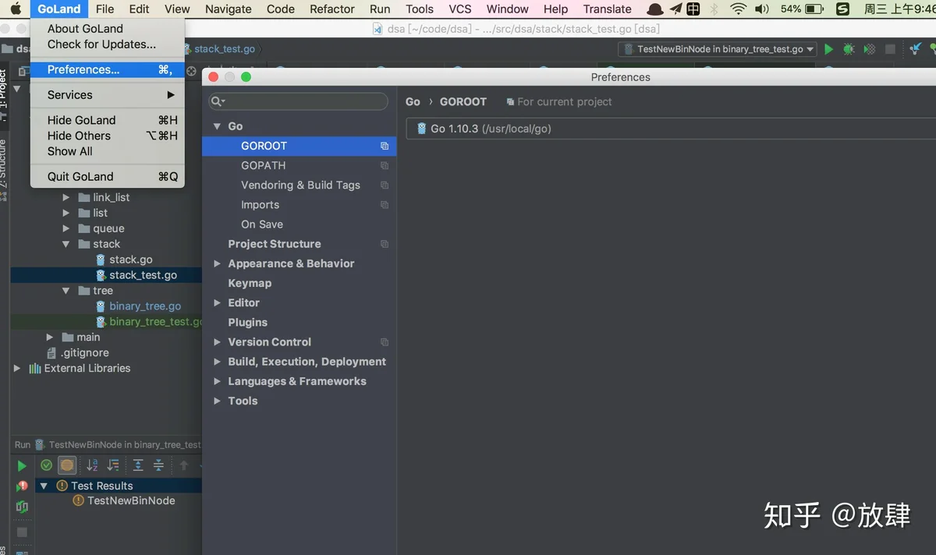Collapse the tree folder in project tree

[x=66, y=291]
